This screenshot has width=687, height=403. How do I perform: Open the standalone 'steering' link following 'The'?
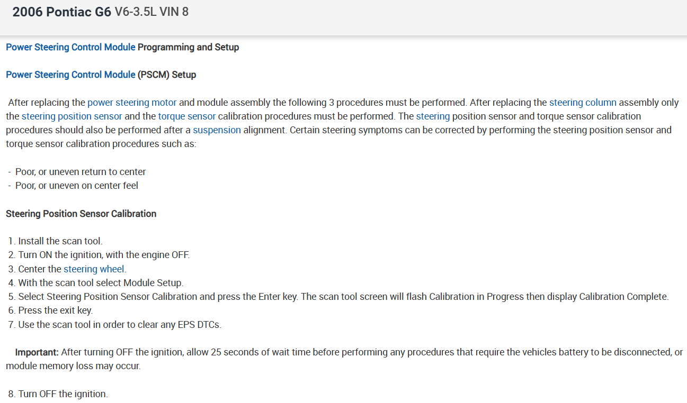pyautogui.click(x=433, y=116)
